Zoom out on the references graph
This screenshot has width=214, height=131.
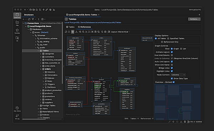click(x=83, y=32)
